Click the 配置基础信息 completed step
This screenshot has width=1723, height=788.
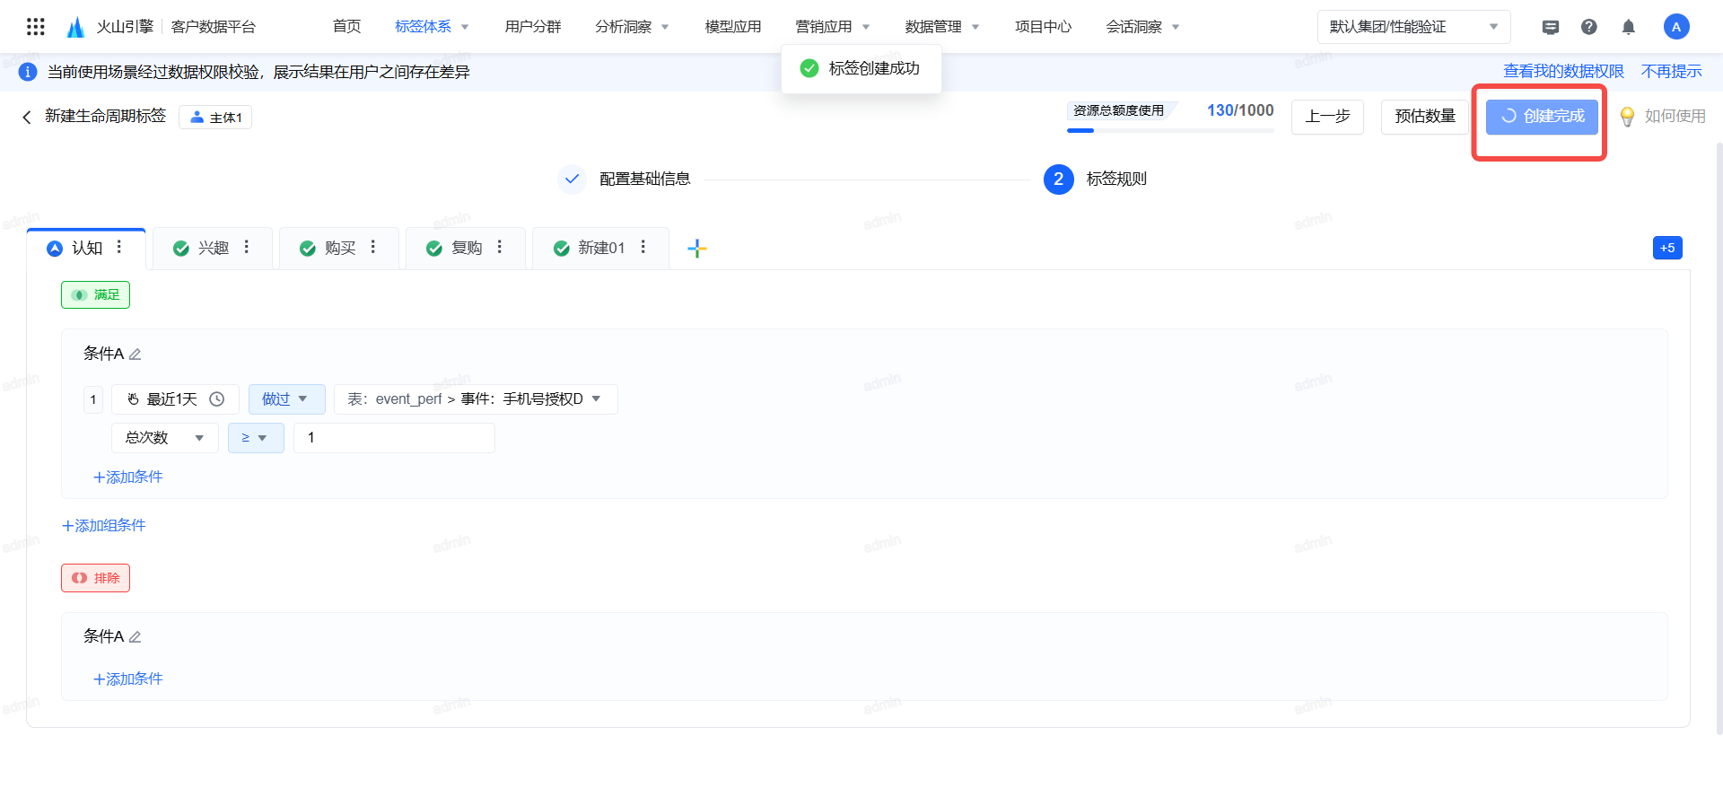625,179
